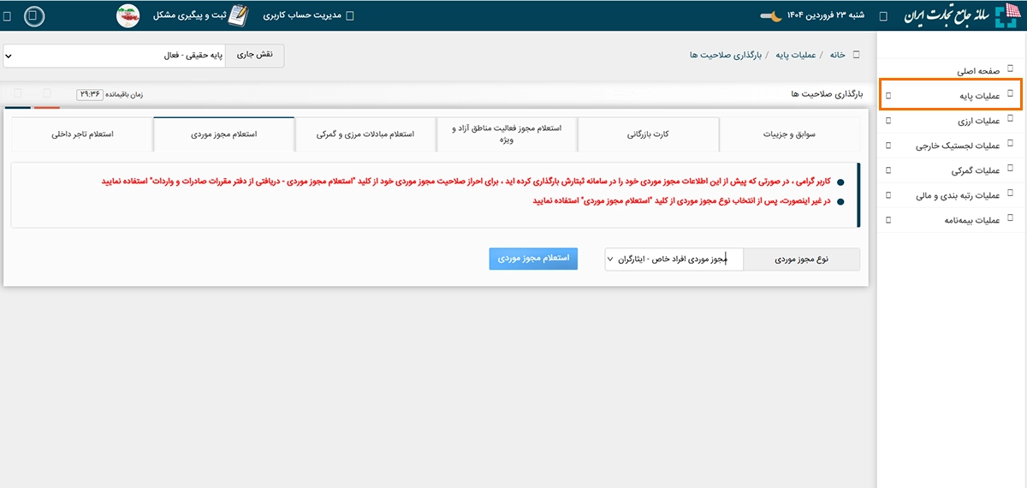Click the icon next to صفحه اصلی
The height and width of the screenshot is (488, 1027).
click(x=1011, y=70)
